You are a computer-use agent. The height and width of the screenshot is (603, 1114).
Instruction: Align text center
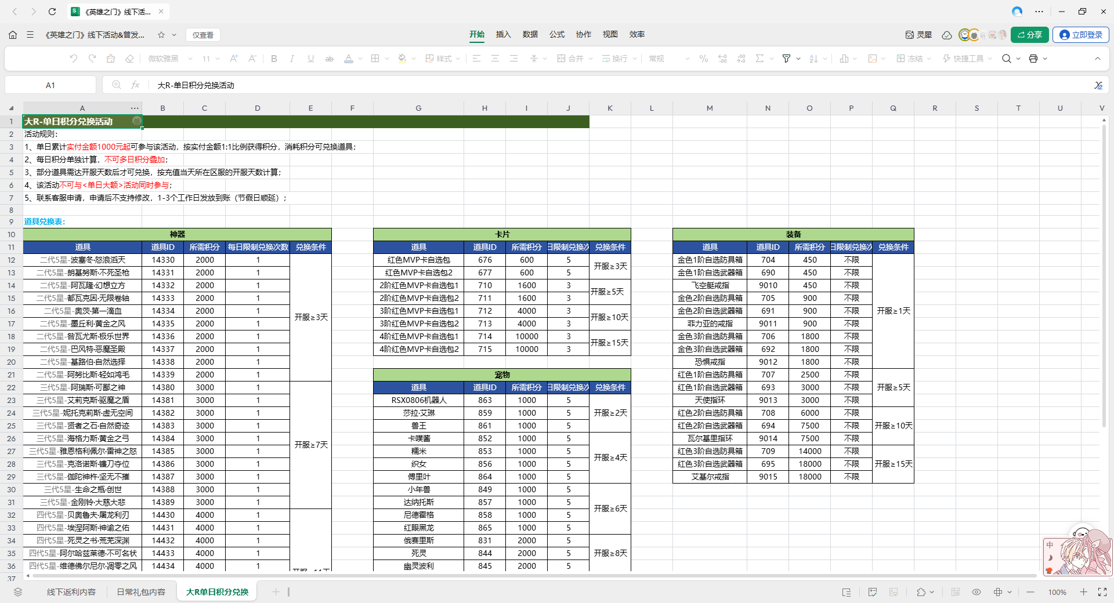(x=495, y=59)
